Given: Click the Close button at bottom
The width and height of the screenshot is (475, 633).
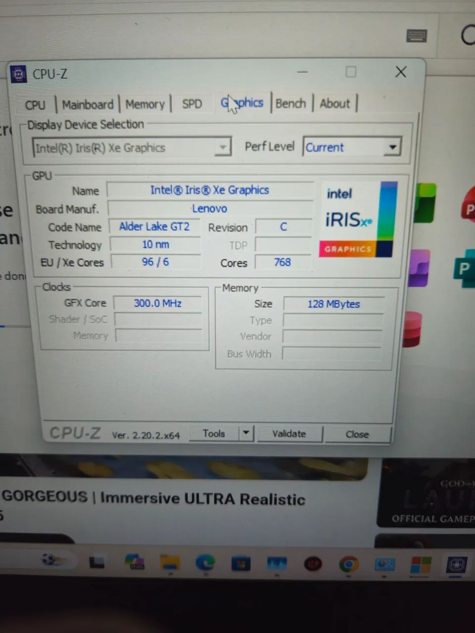Looking at the screenshot, I should (x=357, y=434).
